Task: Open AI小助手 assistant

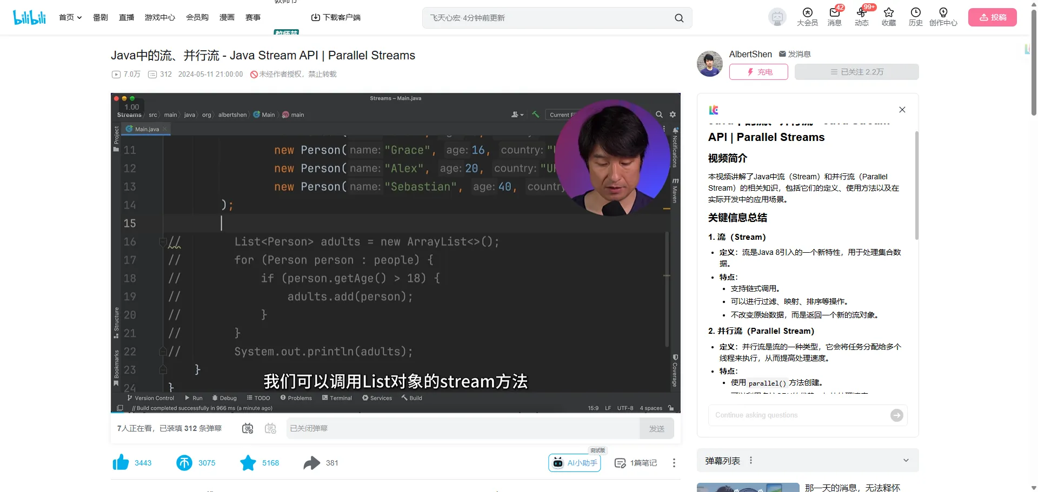Action: click(575, 463)
